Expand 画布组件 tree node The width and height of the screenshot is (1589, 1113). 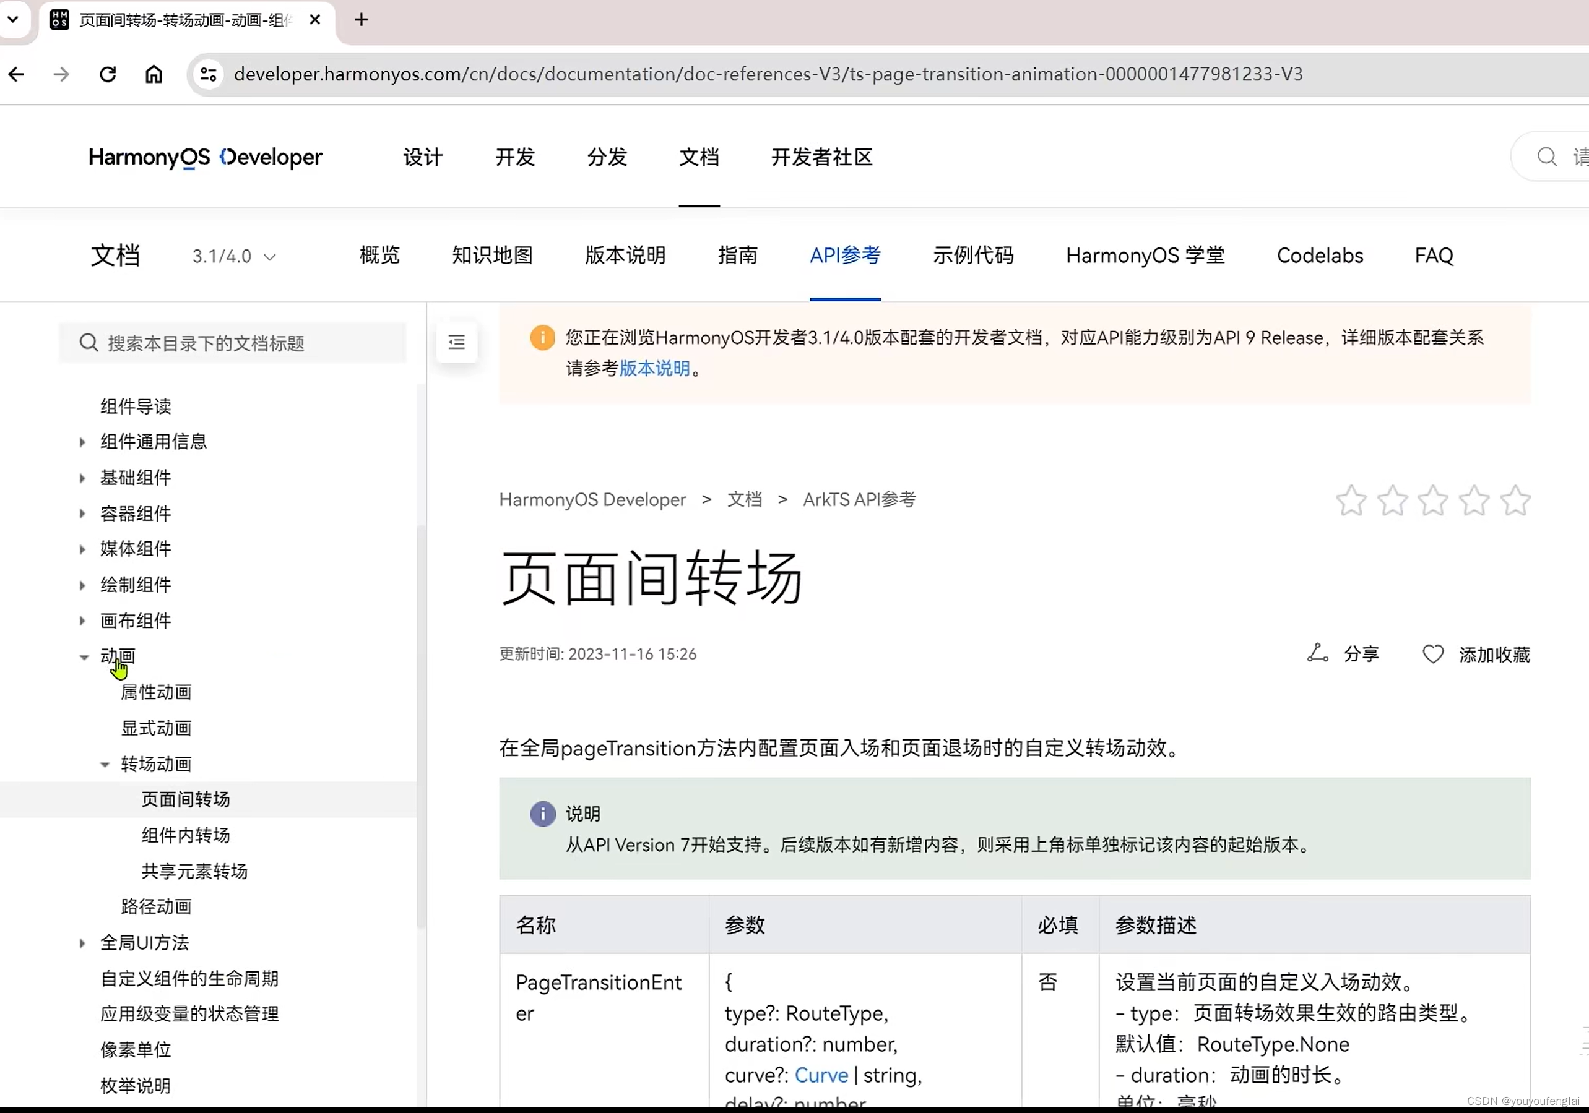(82, 621)
